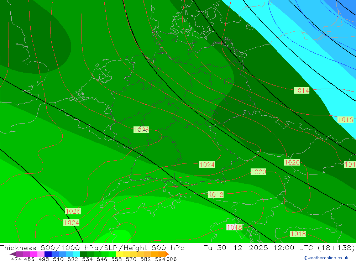Click the orange arrow at legend end
This screenshot has height=261, width=356.
click(x=167, y=254)
